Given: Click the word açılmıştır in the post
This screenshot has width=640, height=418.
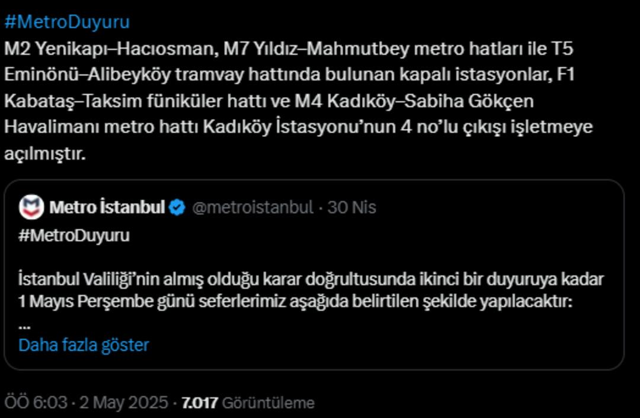Looking at the screenshot, I should [x=45, y=154].
